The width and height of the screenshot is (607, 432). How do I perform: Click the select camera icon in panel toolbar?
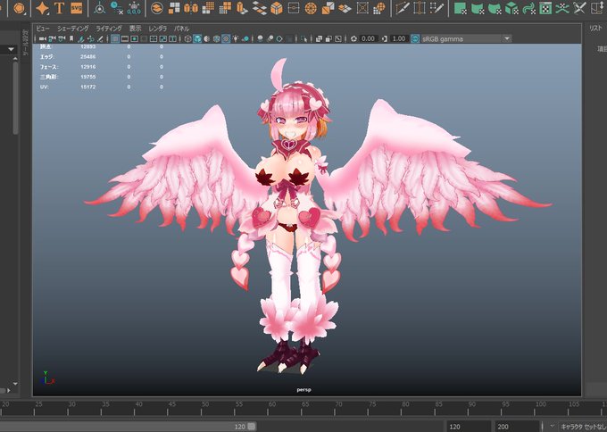tap(43, 38)
